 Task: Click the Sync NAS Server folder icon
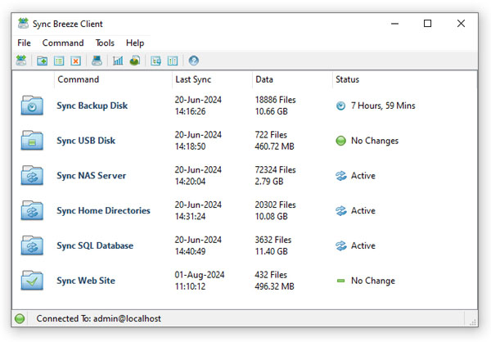pyautogui.click(x=32, y=175)
